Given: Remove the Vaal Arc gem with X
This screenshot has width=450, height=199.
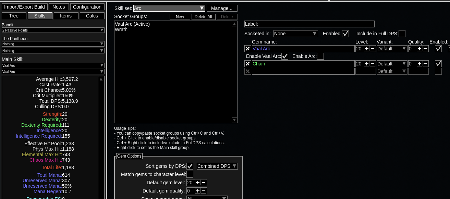Looking at the screenshot, I should click(x=247, y=49).
